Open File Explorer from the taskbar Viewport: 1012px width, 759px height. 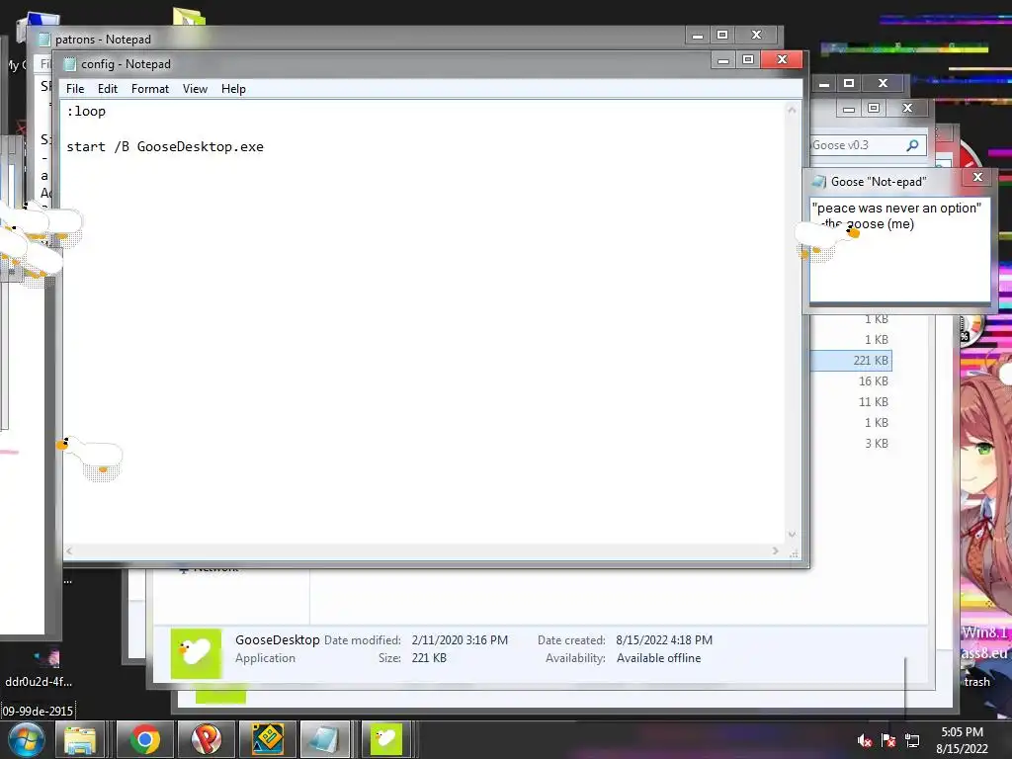point(80,739)
